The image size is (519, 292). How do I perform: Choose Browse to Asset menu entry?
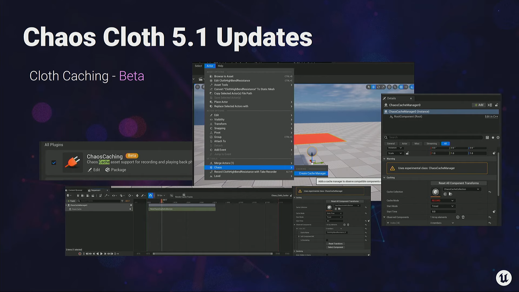tap(250, 76)
